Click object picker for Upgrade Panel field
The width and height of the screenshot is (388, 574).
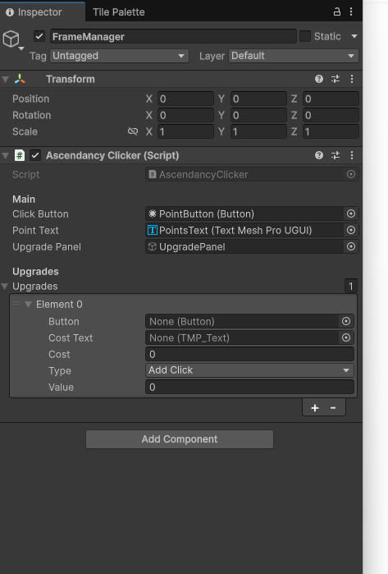[351, 246]
